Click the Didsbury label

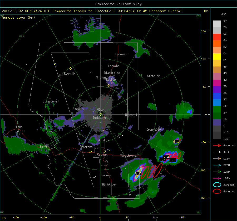[x=99, y=118]
